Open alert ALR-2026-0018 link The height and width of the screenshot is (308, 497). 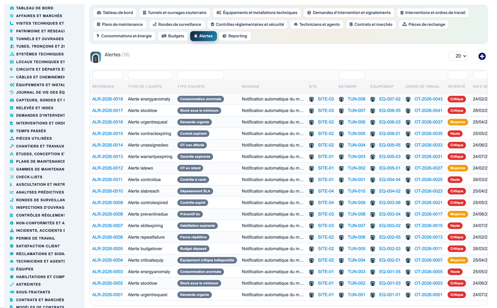pyautogui.click(x=108, y=99)
